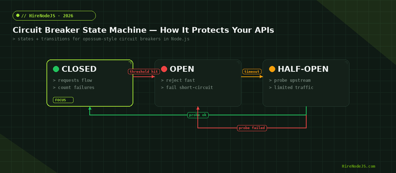Image resolution: width=396 pixels, height=173 pixels.
Task: Click the orange HALF-OPEN state dot
Action: point(272,69)
